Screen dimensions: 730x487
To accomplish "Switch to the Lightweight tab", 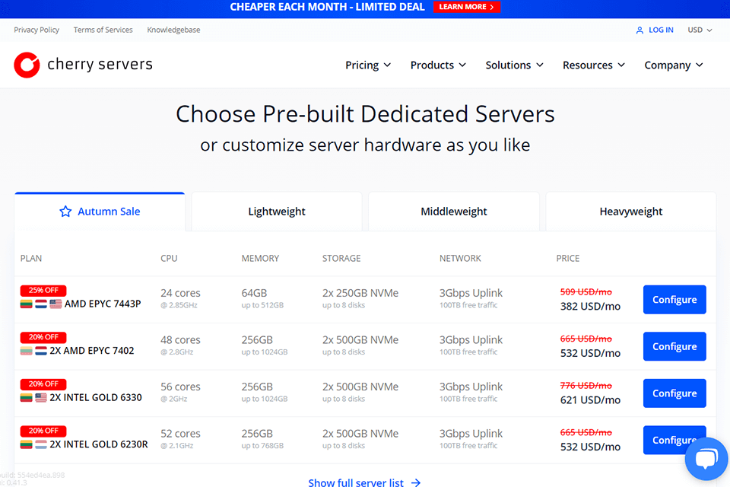I will click(277, 212).
